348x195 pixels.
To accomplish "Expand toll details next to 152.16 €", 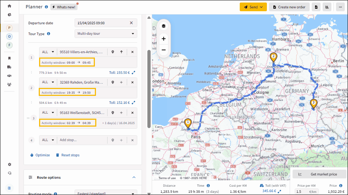I will click(x=133, y=103).
